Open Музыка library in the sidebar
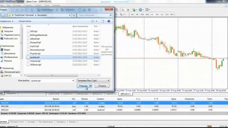This screenshot has width=228, height=128. click(8, 61)
